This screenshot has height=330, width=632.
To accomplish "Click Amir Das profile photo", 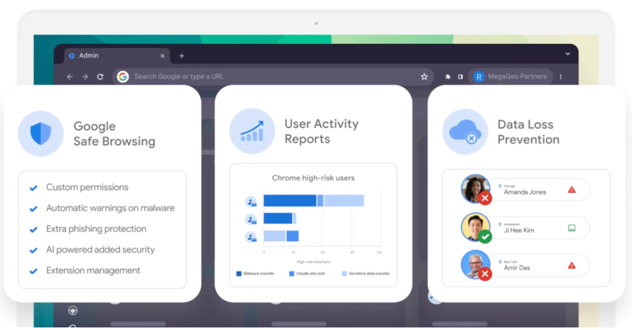I will pos(476,265).
